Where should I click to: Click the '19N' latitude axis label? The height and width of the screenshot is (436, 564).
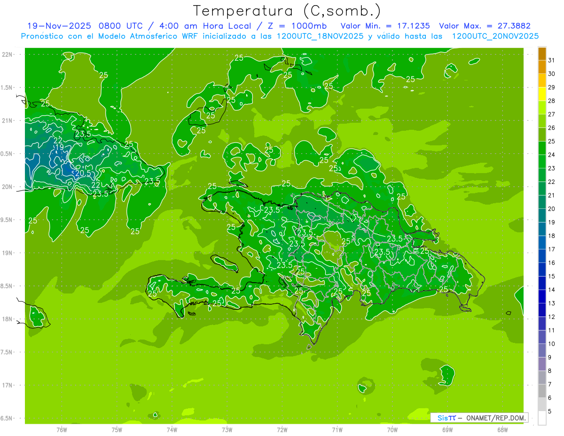pos(8,253)
